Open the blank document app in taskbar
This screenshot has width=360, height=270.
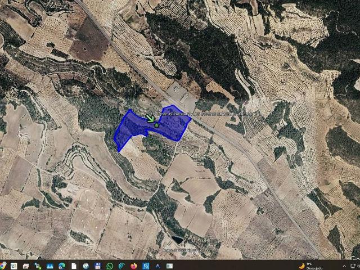click(x=74, y=266)
